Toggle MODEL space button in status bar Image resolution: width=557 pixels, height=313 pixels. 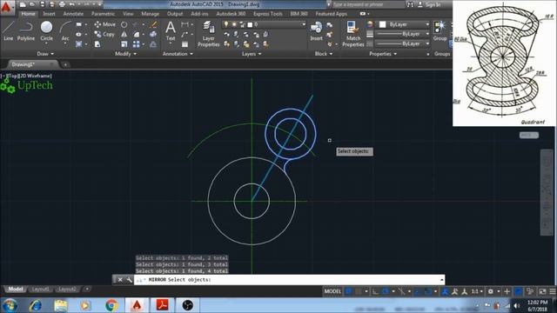(332, 291)
